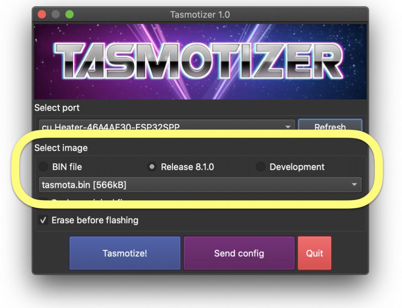Quit the Tasmotizer application
This screenshot has width=402, height=308.
[314, 253]
